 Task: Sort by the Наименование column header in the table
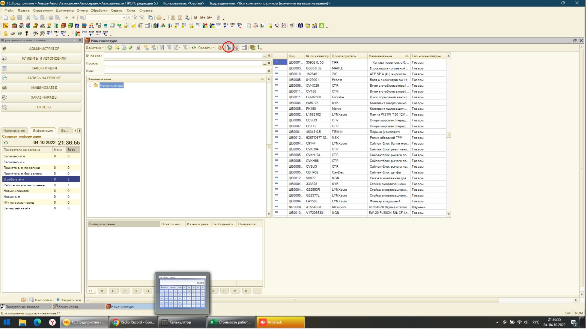[389, 56]
